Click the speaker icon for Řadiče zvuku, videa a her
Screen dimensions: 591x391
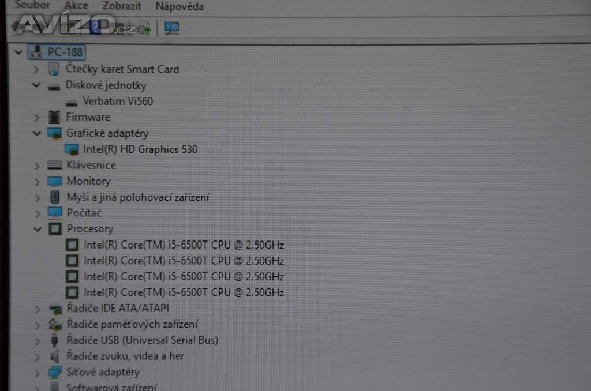point(55,356)
